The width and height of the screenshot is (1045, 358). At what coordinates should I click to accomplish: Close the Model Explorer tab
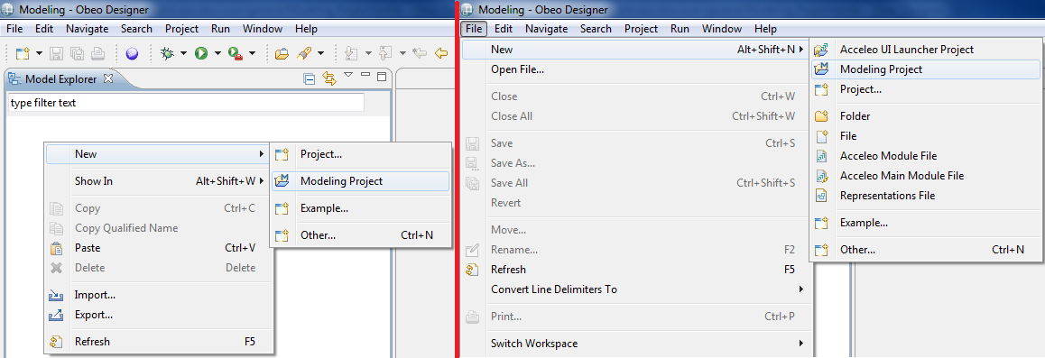coord(108,78)
